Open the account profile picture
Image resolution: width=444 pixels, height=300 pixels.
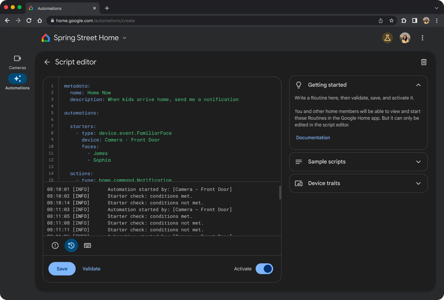pos(405,38)
